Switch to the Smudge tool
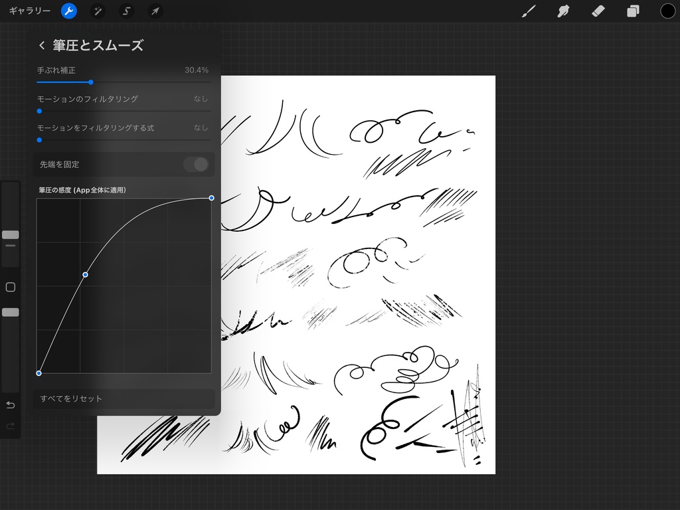The width and height of the screenshot is (680, 510). [562, 11]
